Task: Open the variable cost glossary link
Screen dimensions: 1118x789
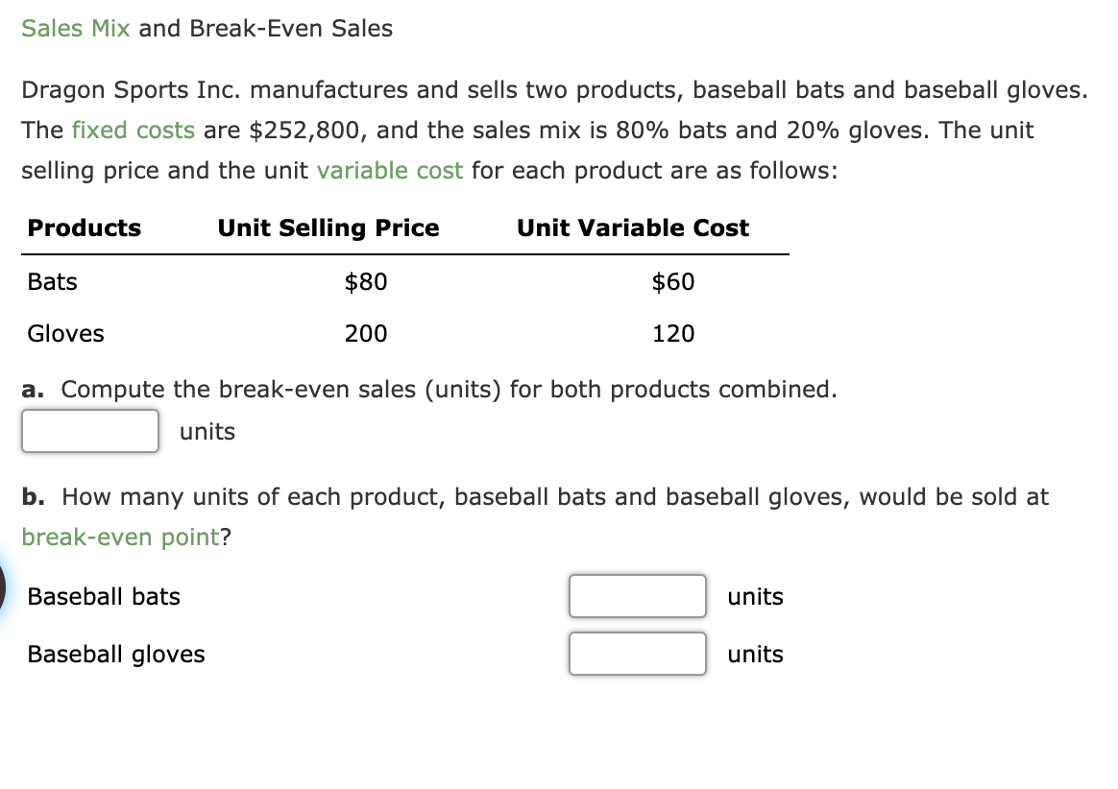Action: coord(390,171)
